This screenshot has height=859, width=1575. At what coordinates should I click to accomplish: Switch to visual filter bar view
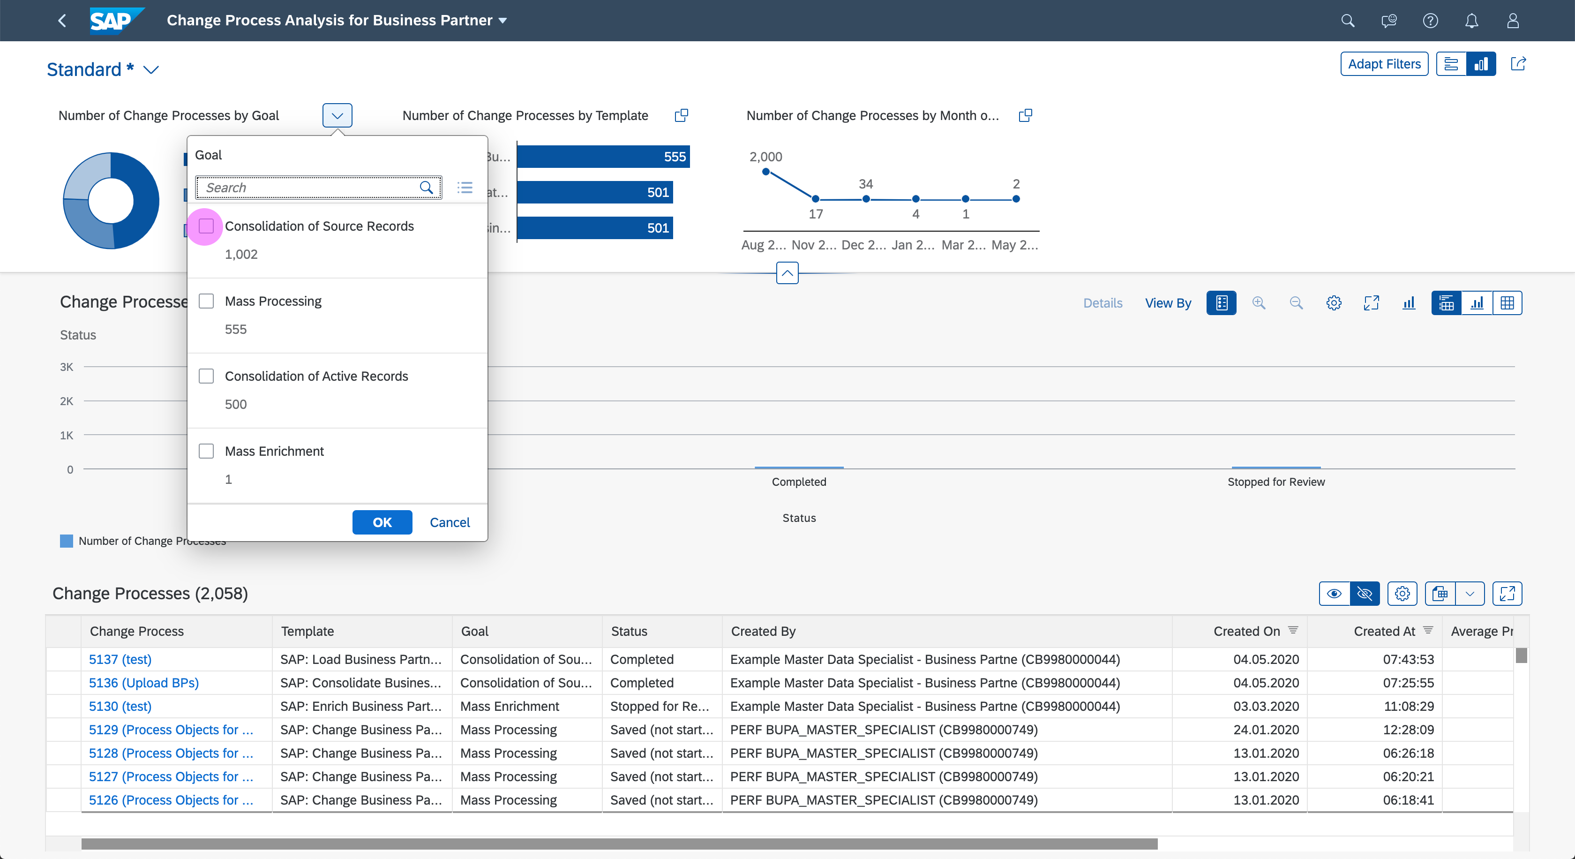point(1481,64)
